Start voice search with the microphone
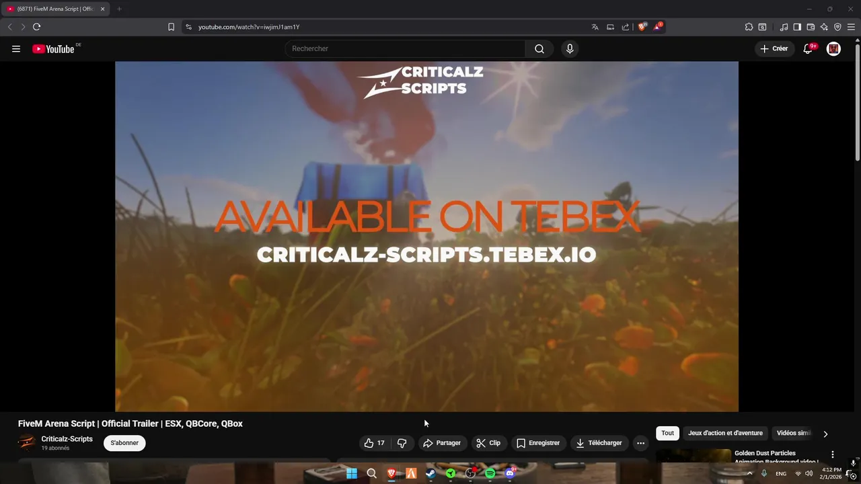This screenshot has height=484, width=861. click(570, 48)
